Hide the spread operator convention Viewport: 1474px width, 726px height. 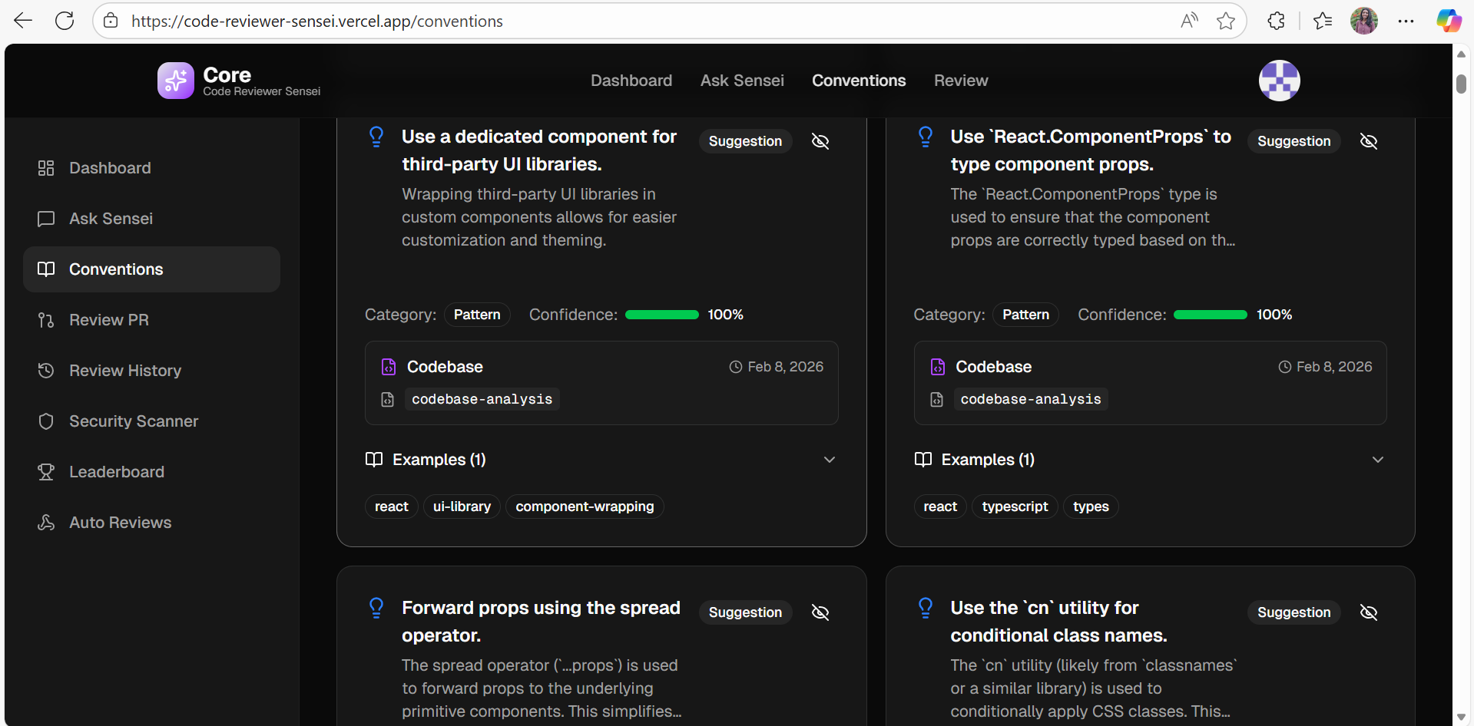click(x=820, y=612)
